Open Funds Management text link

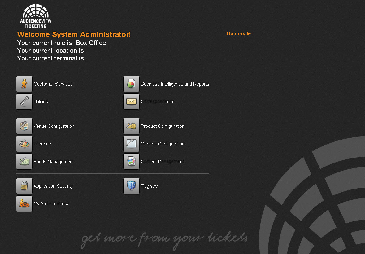(x=54, y=162)
